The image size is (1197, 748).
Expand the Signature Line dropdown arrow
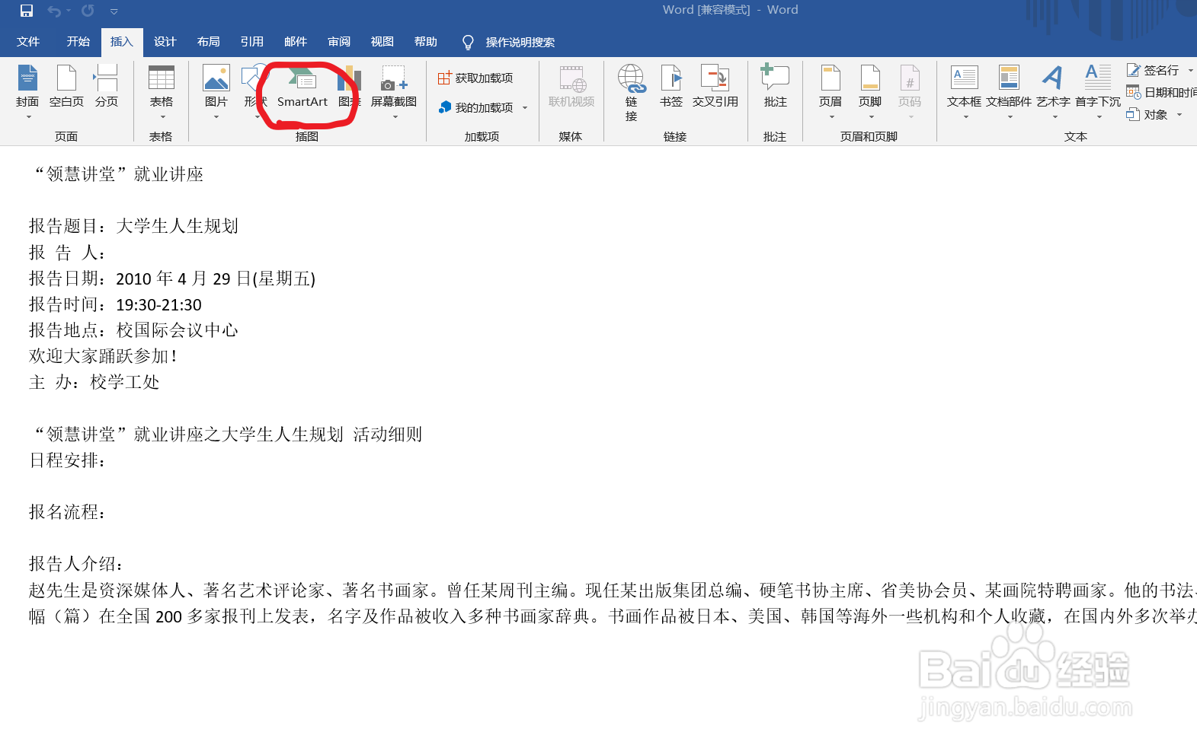(1190, 70)
